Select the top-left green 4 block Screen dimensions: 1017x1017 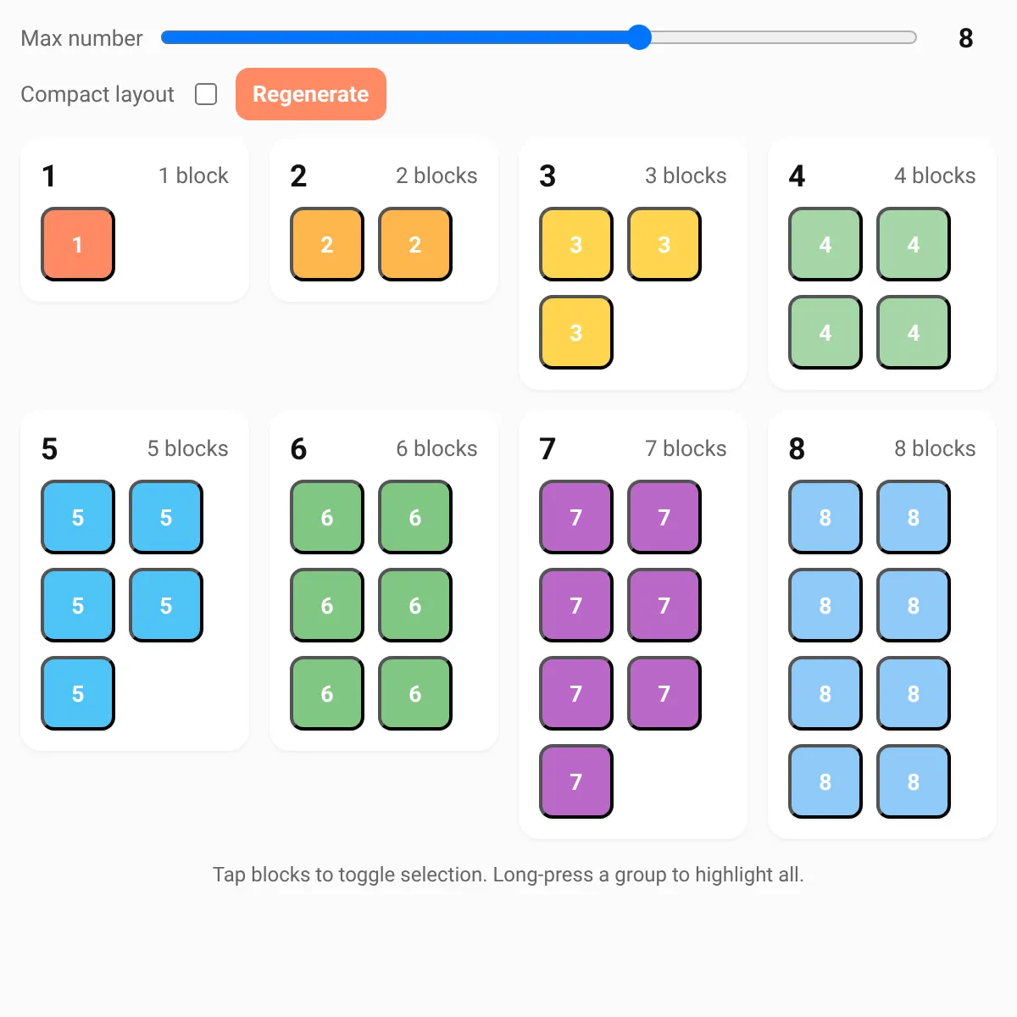[x=825, y=244]
